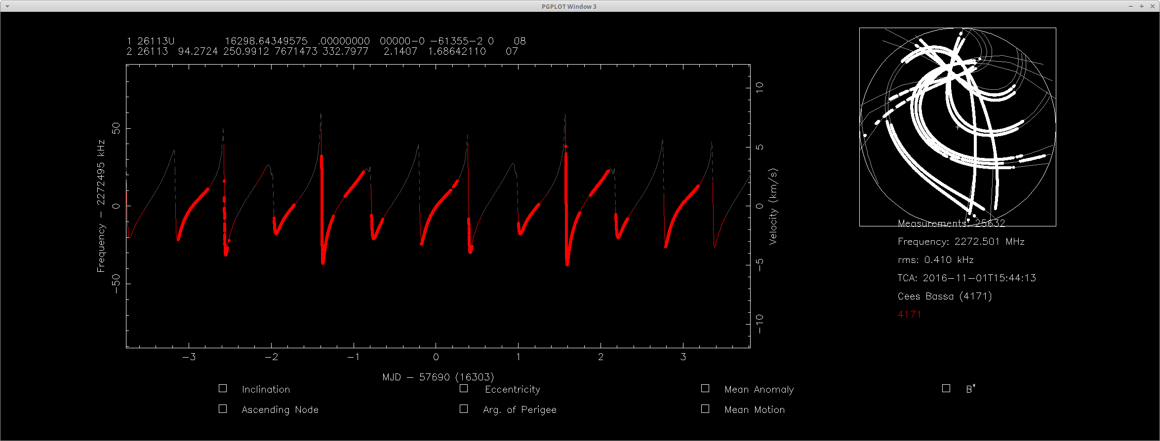Click the Frequency - 2272495 kHz axis label

101,206
